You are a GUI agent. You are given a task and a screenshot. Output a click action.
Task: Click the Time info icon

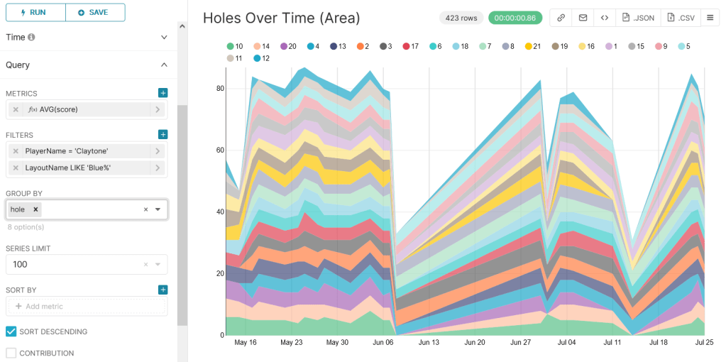point(31,37)
